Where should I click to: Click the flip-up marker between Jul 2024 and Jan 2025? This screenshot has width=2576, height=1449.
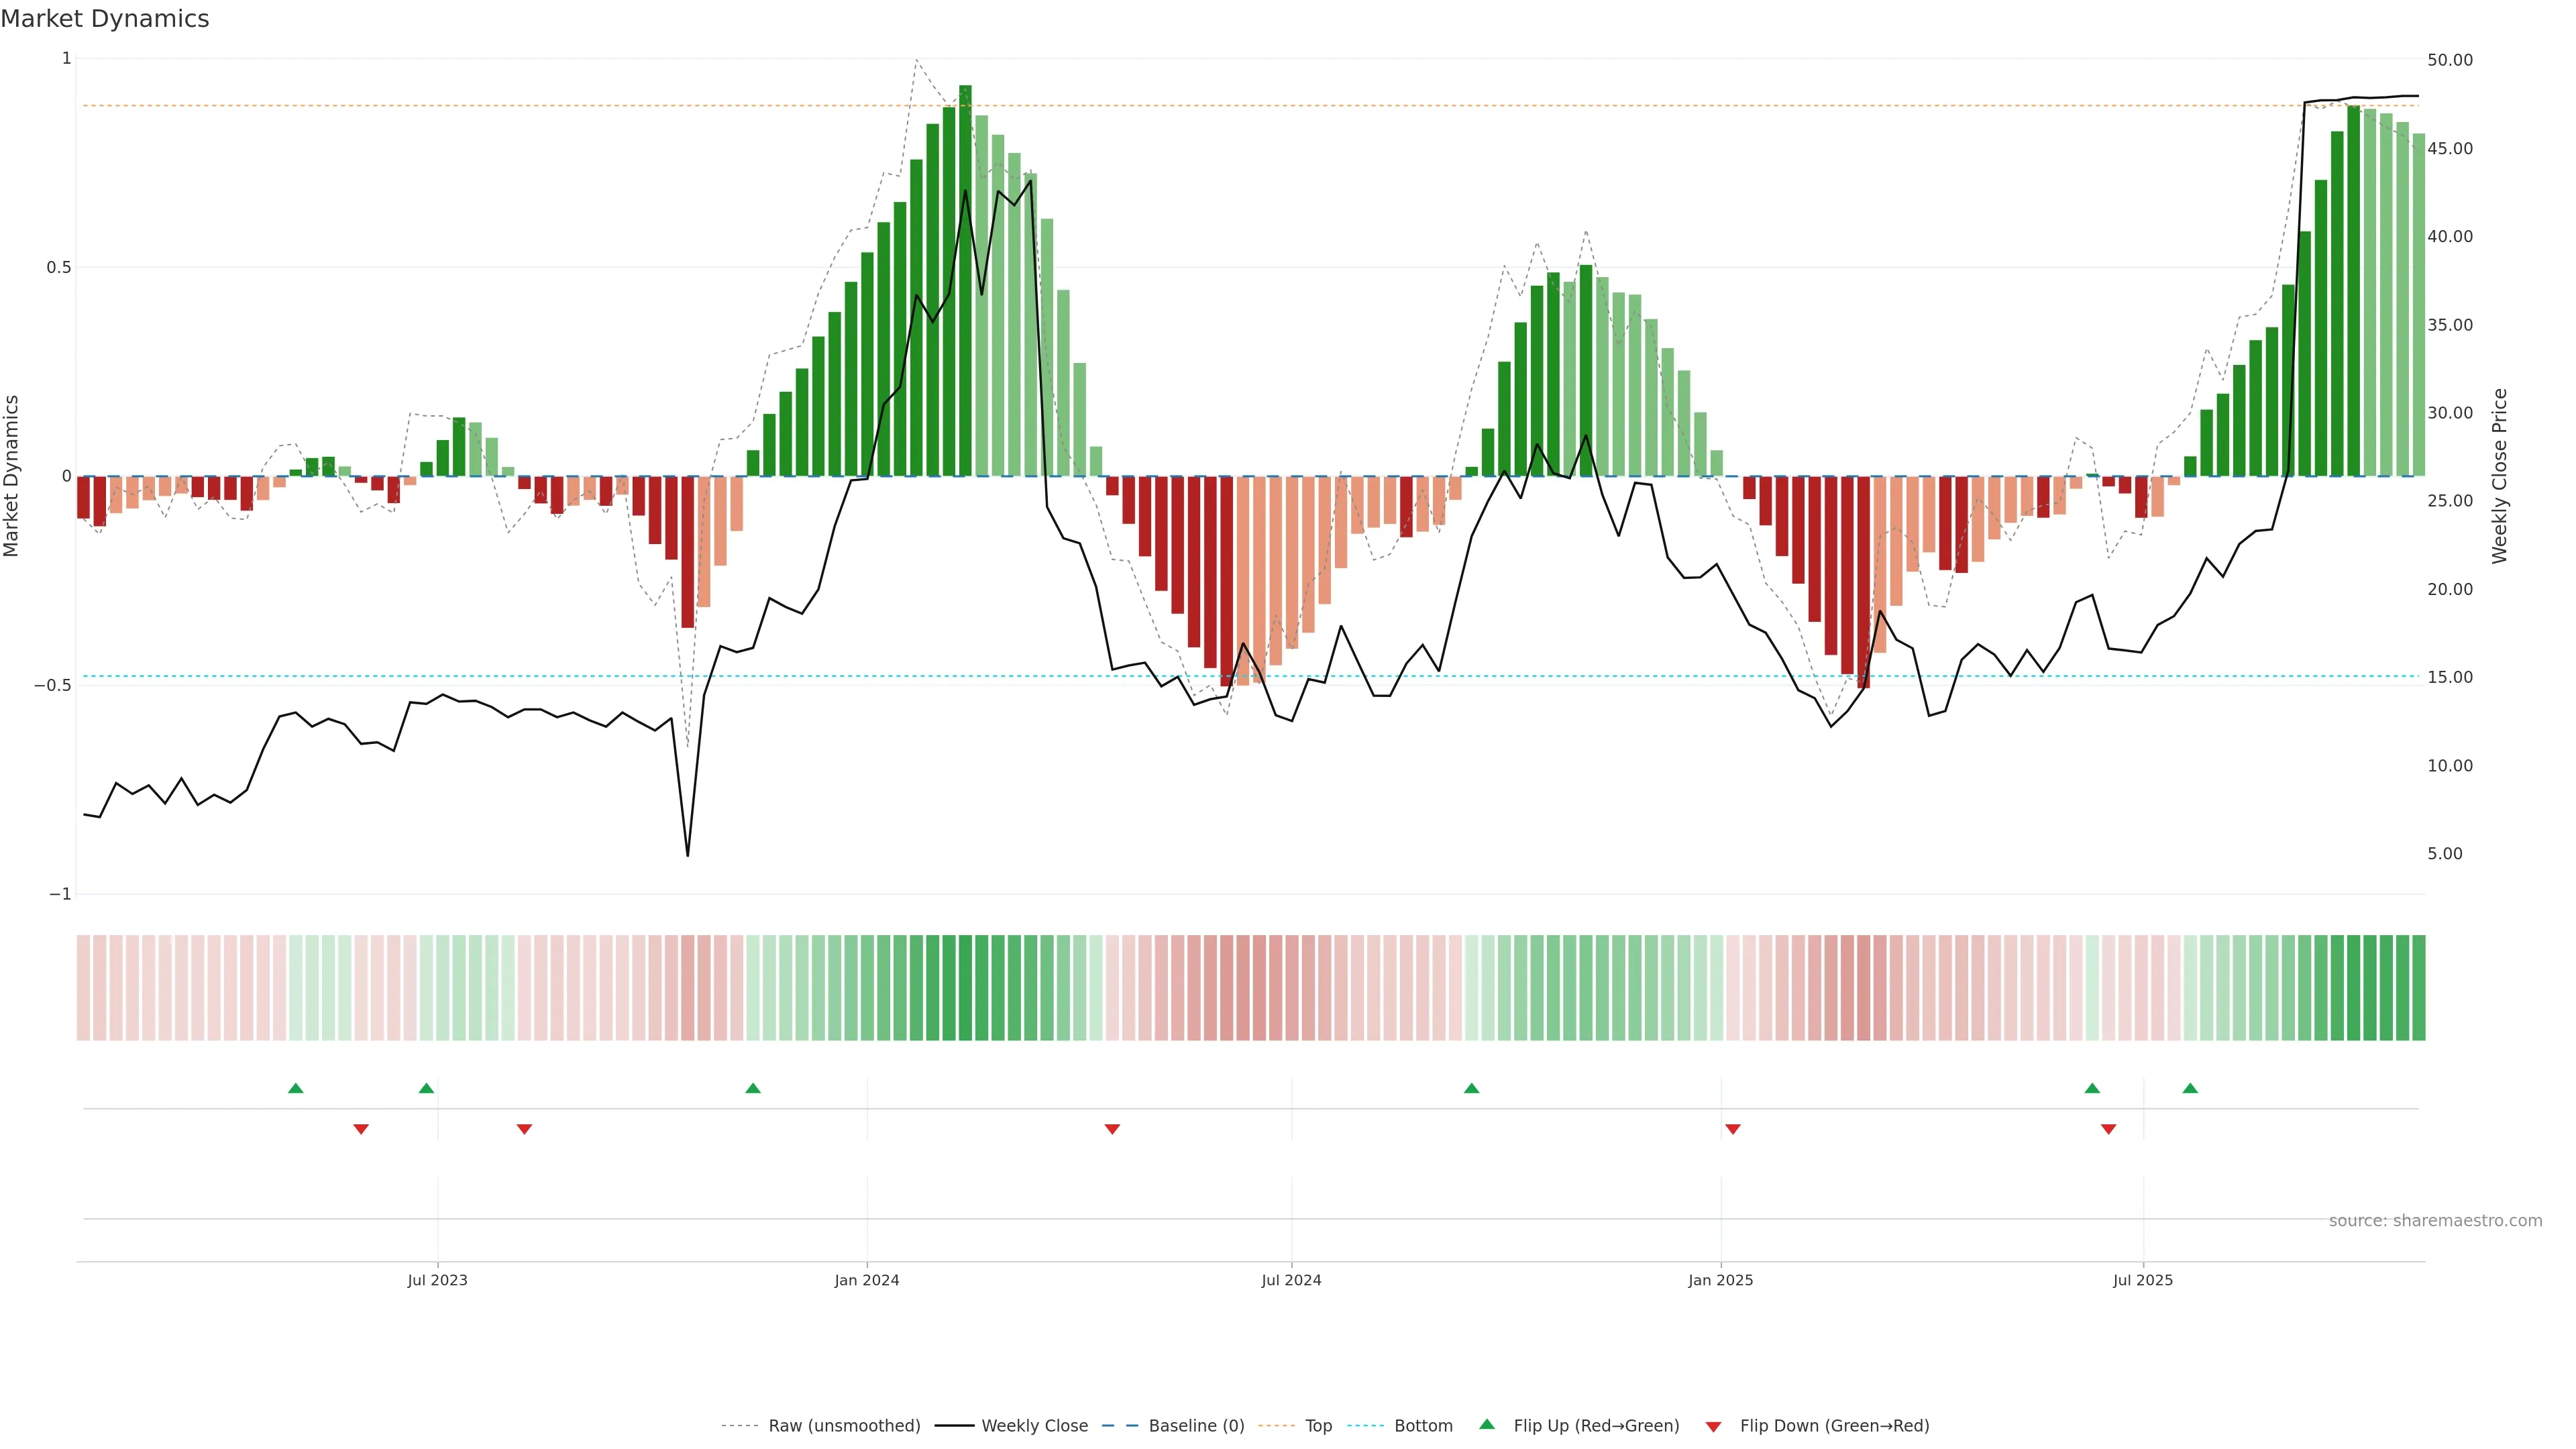(x=1471, y=1088)
